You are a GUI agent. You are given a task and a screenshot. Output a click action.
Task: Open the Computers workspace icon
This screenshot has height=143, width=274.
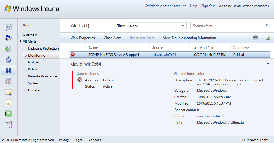8,38
